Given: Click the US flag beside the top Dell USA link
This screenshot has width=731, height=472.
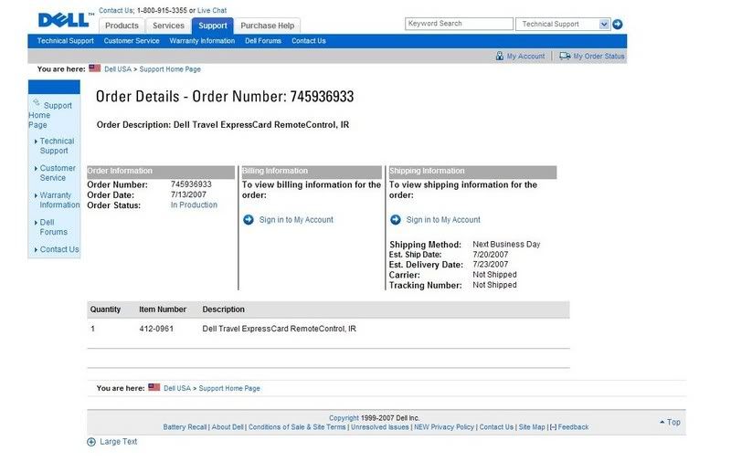Looking at the screenshot, I should 95,68.
